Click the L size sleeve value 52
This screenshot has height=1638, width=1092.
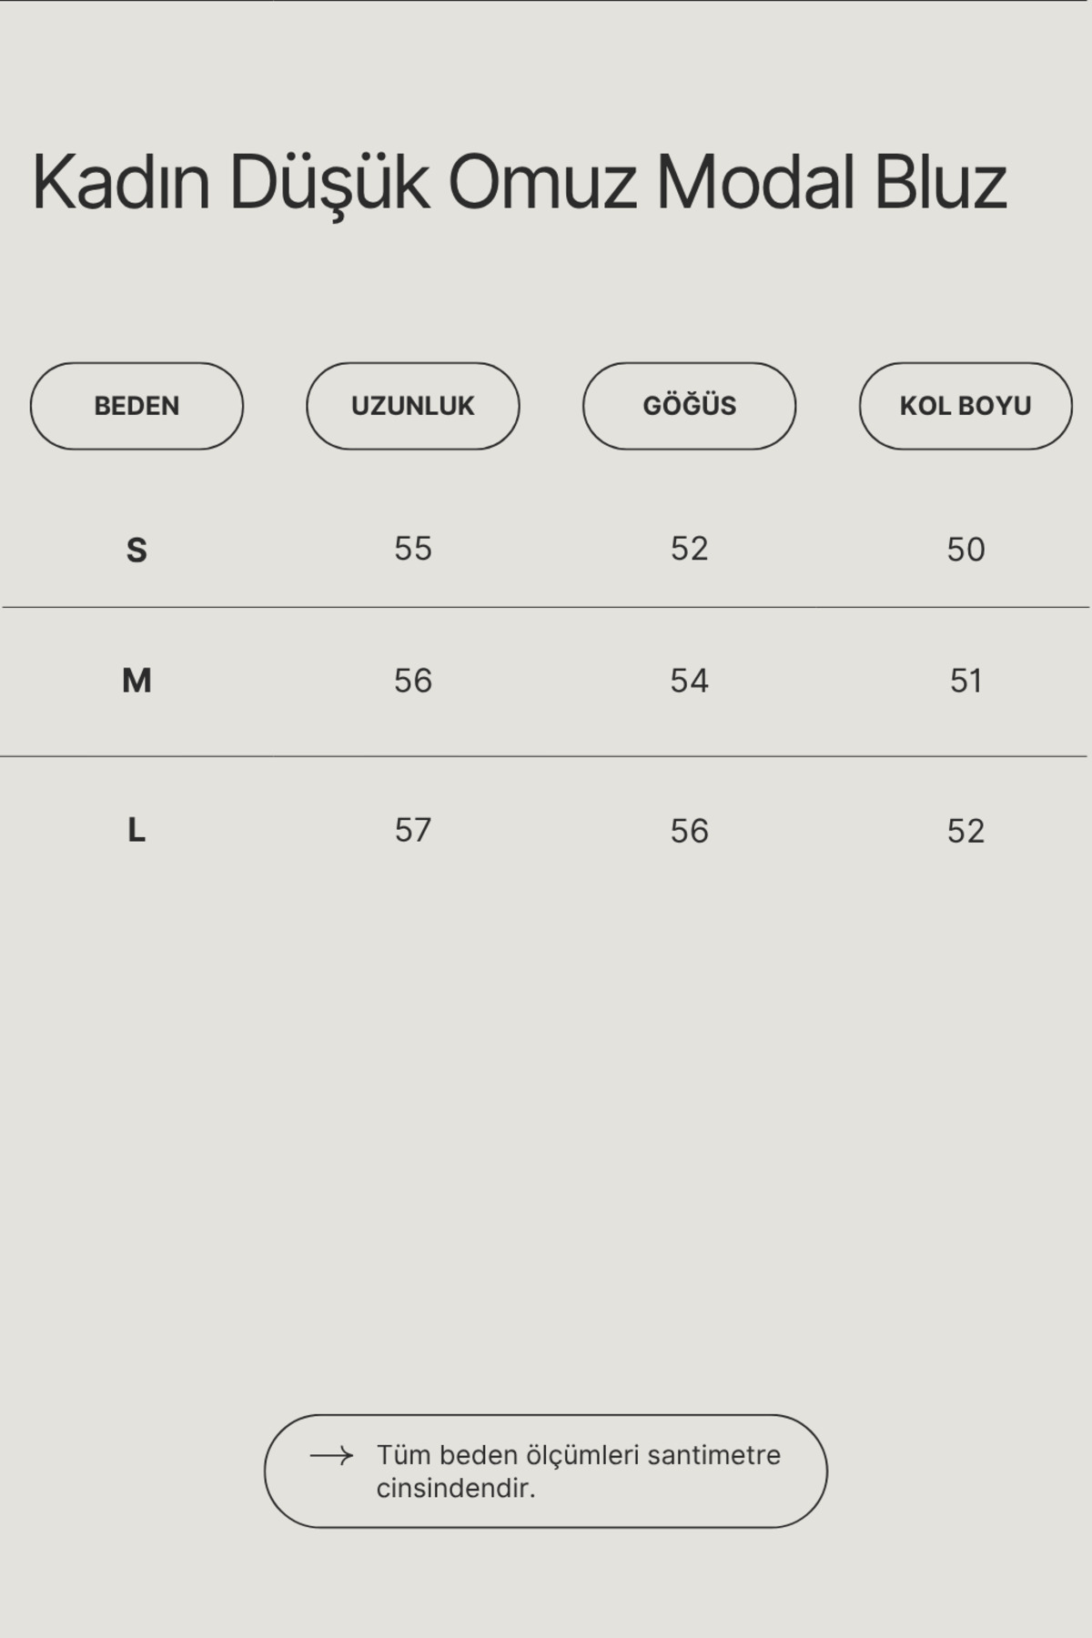[966, 831]
